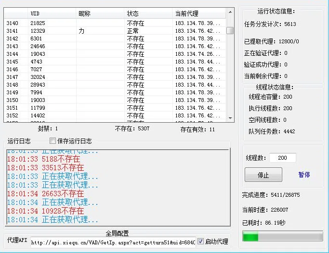The image size is (329, 253).
Task: Select row 3145 with UID 4743
Action: point(115,62)
